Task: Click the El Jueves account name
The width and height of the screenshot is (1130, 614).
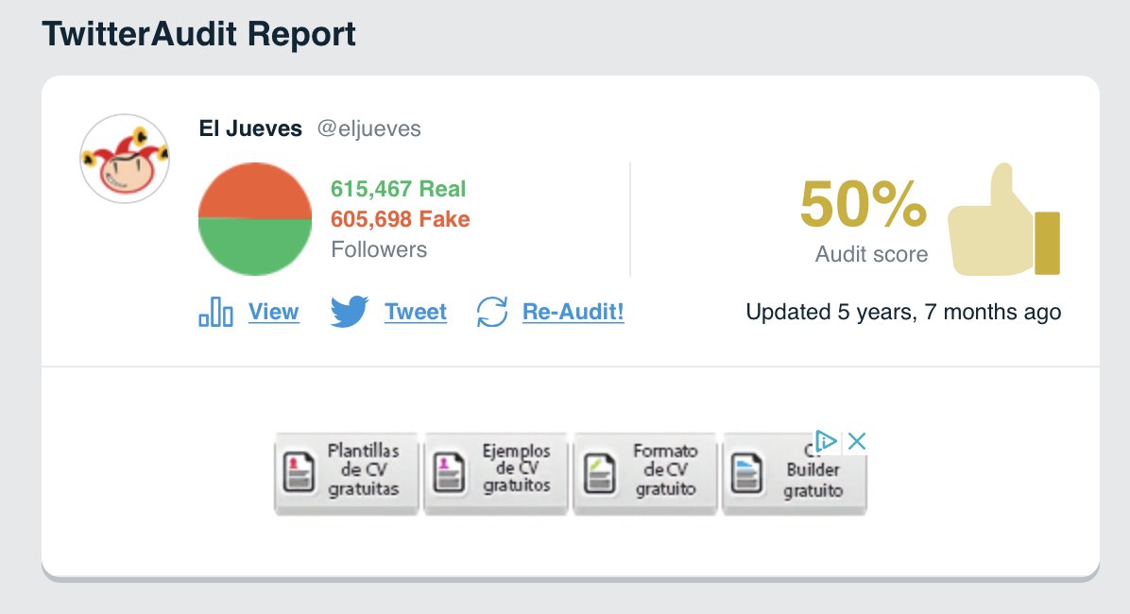Action: tap(250, 128)
